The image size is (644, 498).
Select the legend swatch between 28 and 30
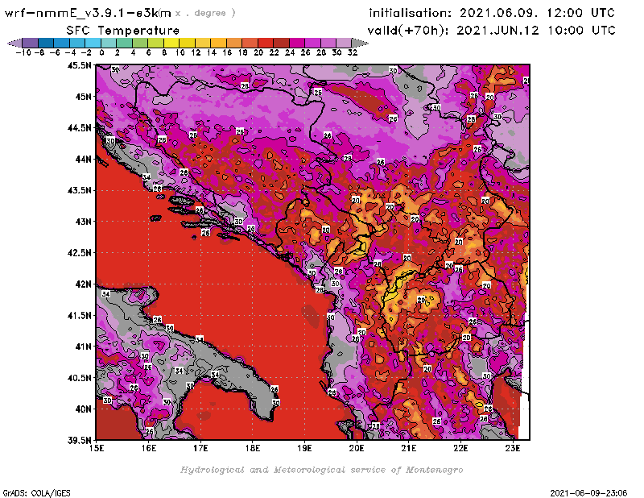click(328, 43)
